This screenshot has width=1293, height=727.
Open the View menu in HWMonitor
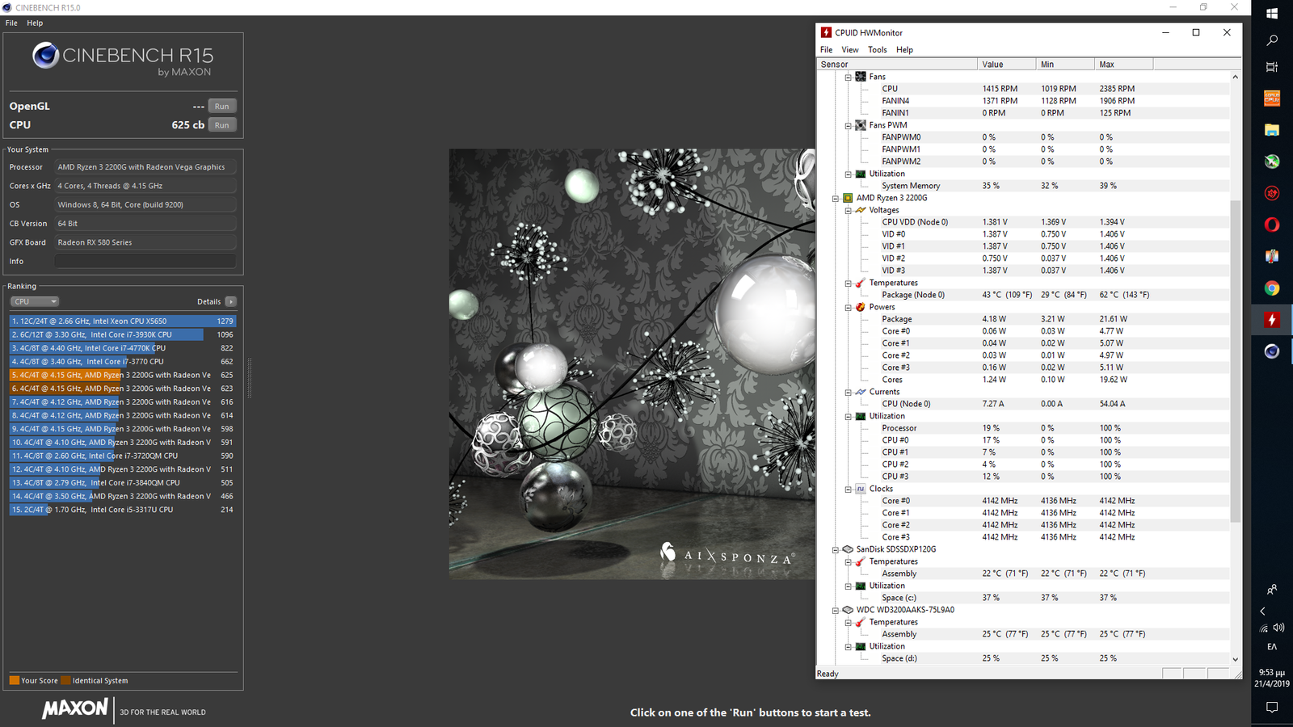pos(850,49)
